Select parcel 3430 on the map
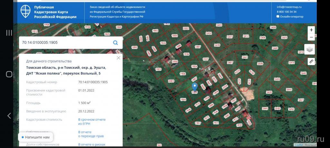 [x=277, y=109]
